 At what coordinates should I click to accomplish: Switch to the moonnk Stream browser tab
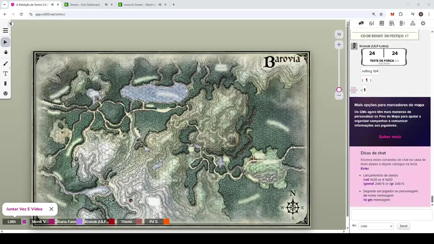pos(139,5)
